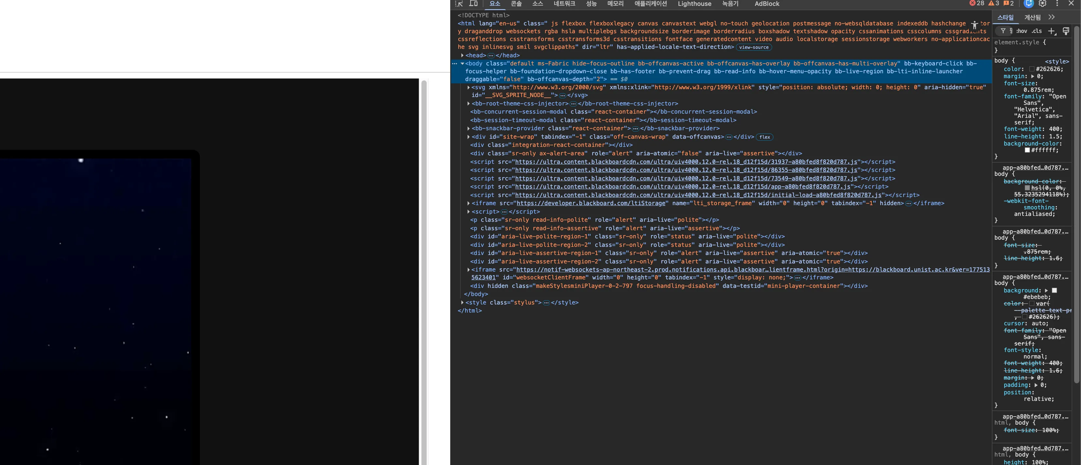Image resolution: width=1081 pixels, height=465 pixels.
Task: Expand the bb-snackbar-provider node
Action: pos(468,129)
